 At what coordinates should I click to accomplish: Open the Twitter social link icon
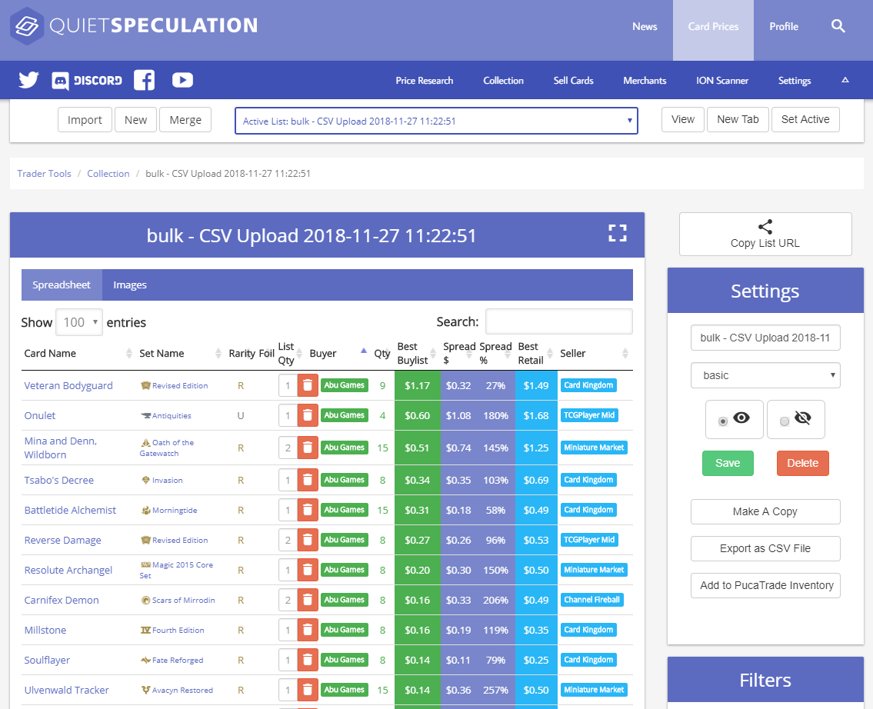coord(28,80)
